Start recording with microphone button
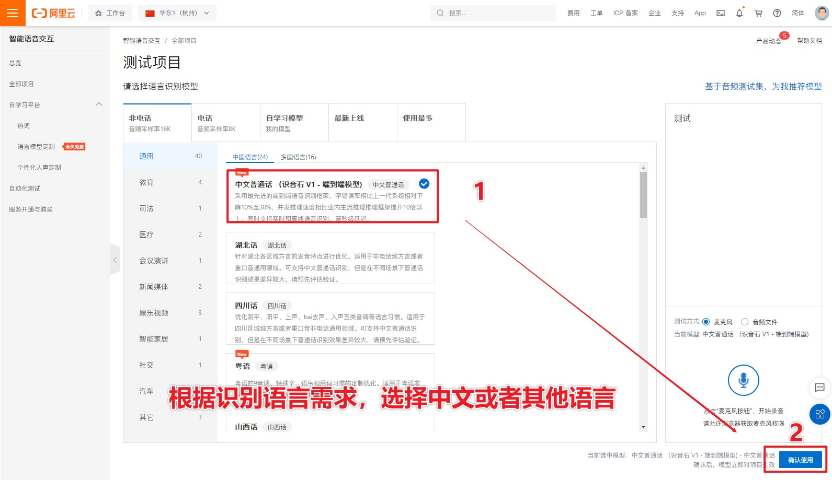 pyautogui.click(x=744, y=380)
